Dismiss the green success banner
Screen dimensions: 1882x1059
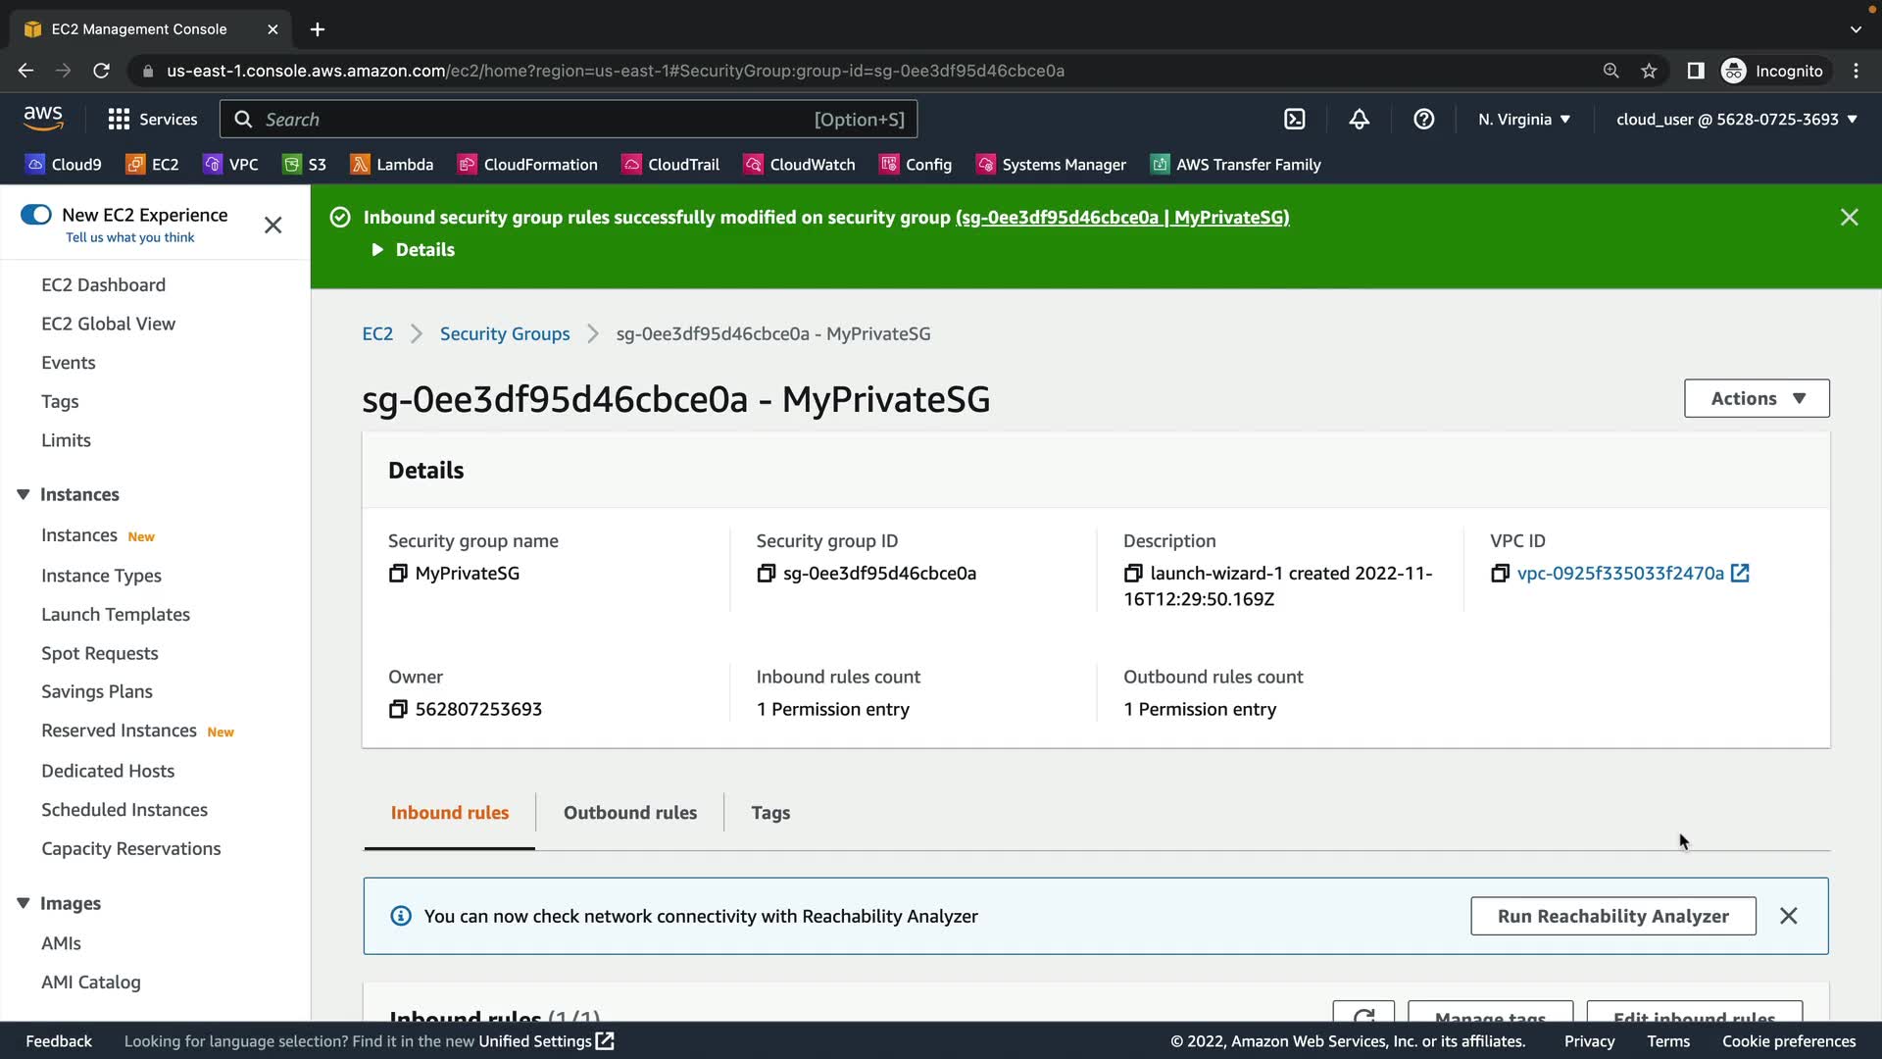(1849, 217)
